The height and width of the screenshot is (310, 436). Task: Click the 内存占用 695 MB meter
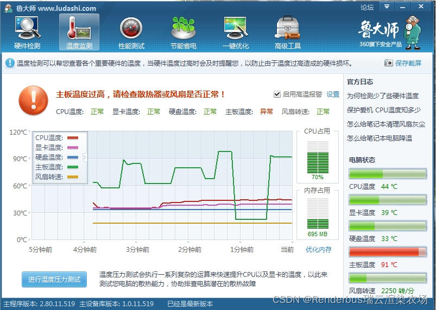click(x=318, y=213)
